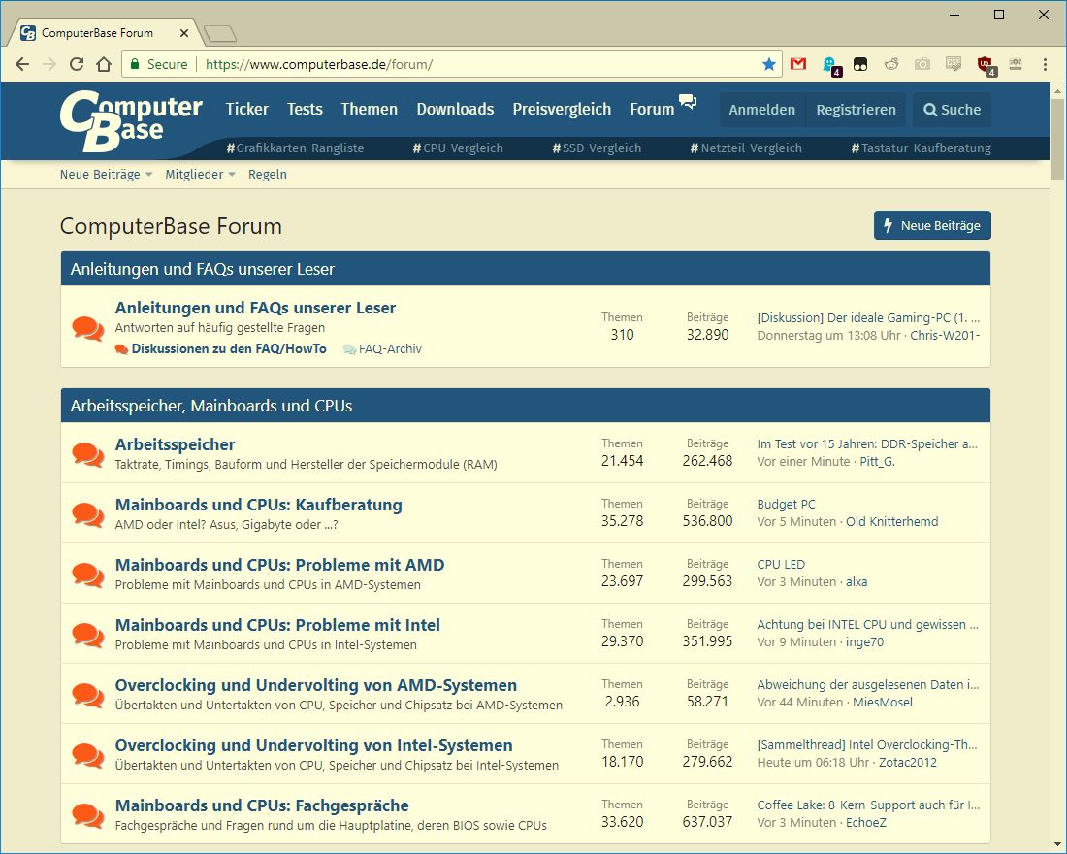The height and width of the screenshot is (854, 1067).
Task: Click the forum icon for Intel-Systemen overclocking
Action: pyautogui.click(x=87, y=755)
